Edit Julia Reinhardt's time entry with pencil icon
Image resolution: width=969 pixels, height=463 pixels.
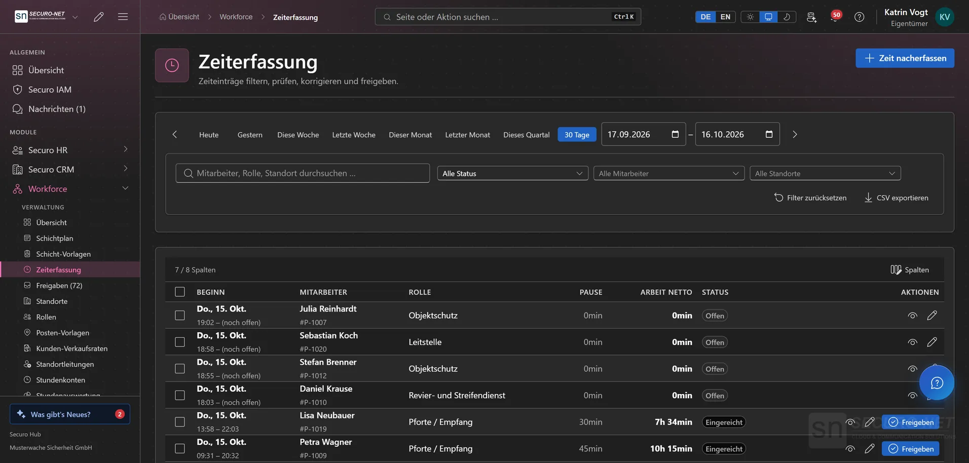click(931, 316)
